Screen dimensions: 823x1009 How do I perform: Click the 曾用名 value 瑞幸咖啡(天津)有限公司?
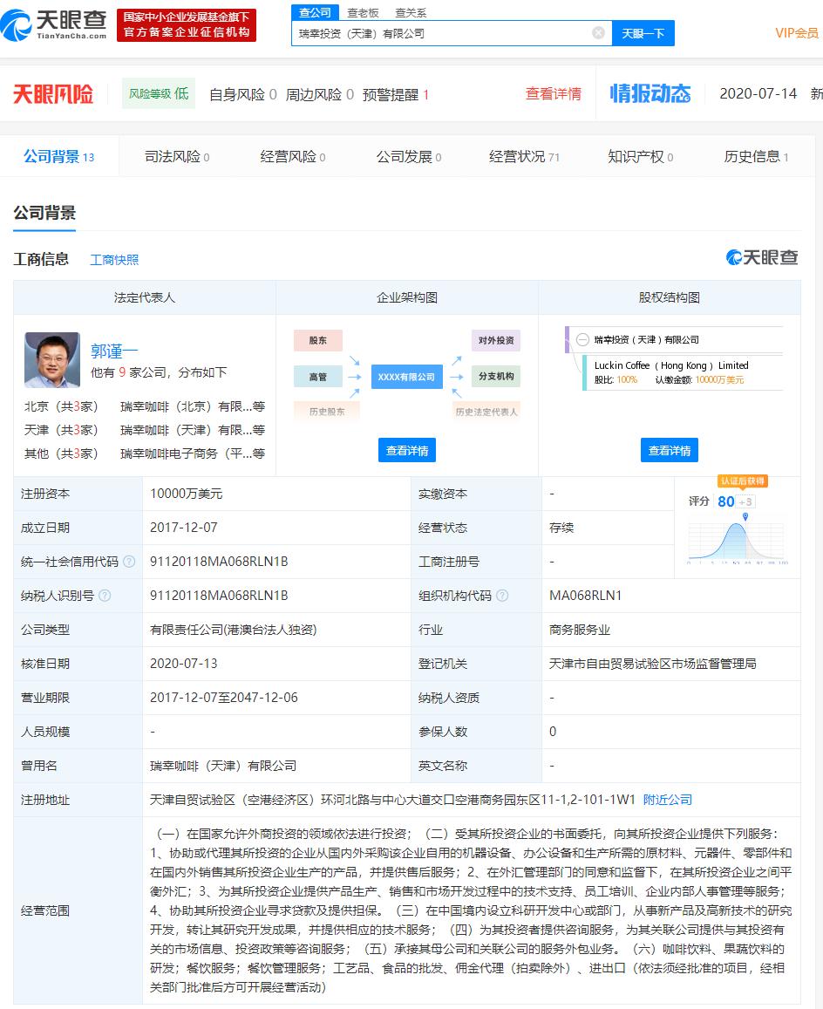[x=223, y=765]
